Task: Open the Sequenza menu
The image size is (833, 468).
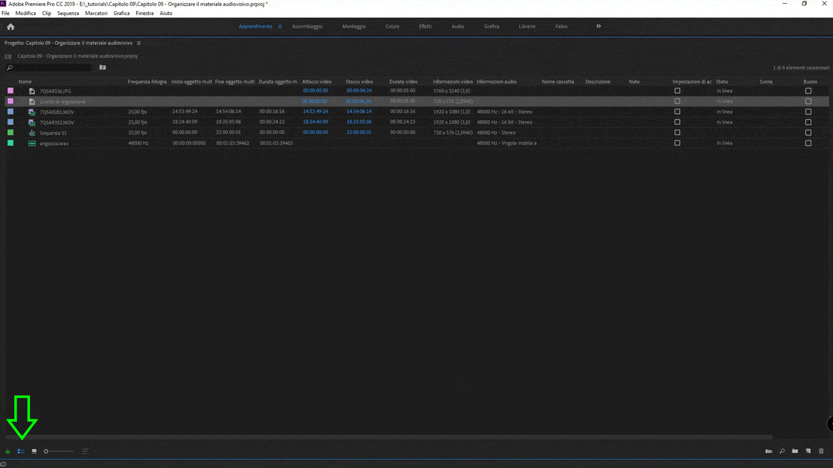Action: pyautogui.click(x=68, y=13)
